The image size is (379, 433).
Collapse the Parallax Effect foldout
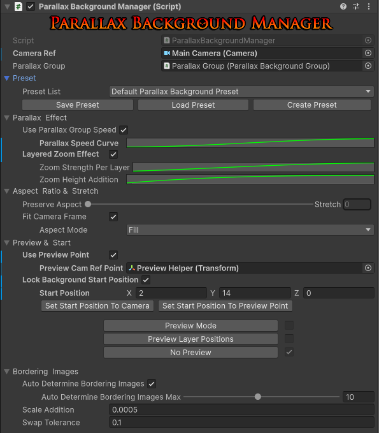(7, 118)
